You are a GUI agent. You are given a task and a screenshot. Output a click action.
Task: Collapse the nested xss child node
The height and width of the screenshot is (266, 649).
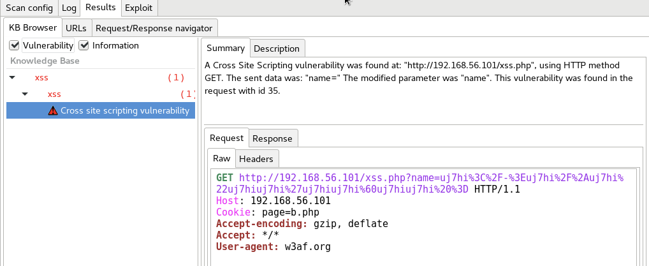click(x=25, y=94)
